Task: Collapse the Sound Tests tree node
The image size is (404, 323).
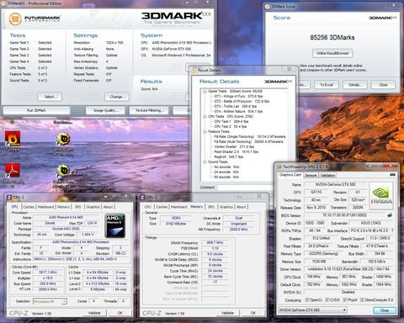Action: (x=205, y=161)
